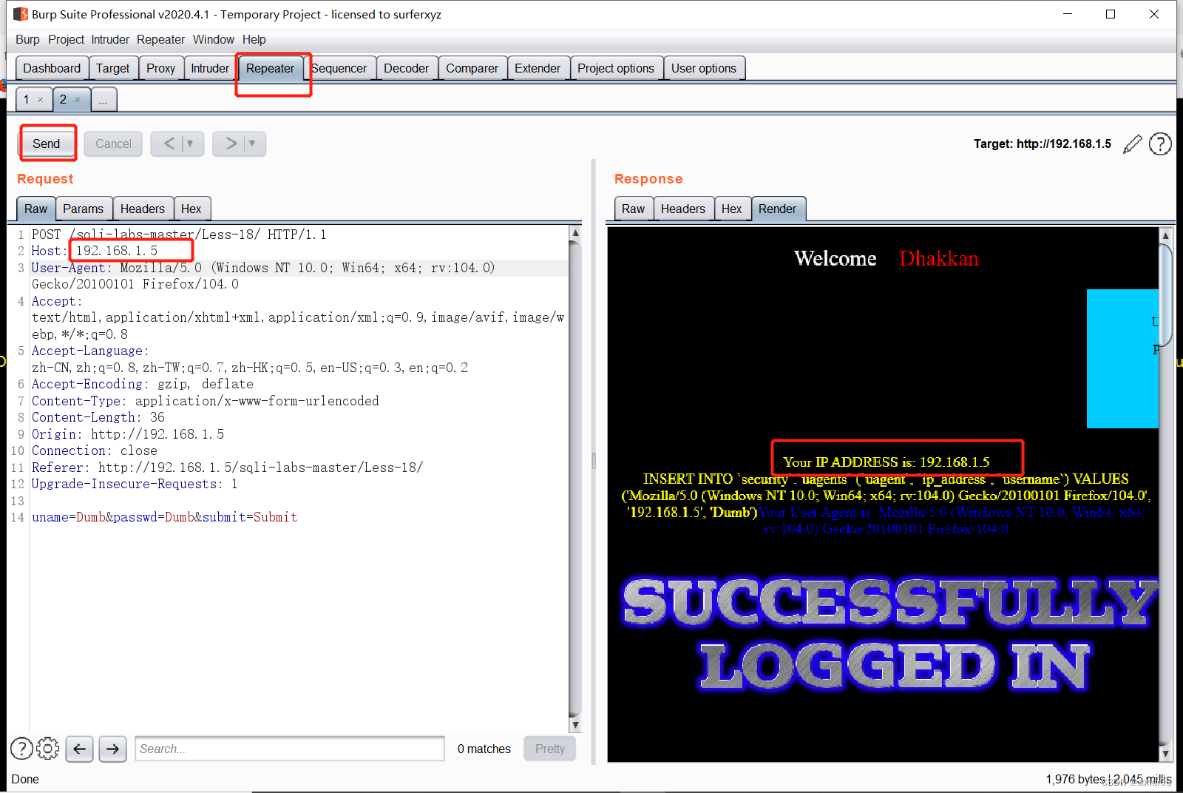Click the Host header line in request
Screen dimensions: 1183x793
(95, 251)
